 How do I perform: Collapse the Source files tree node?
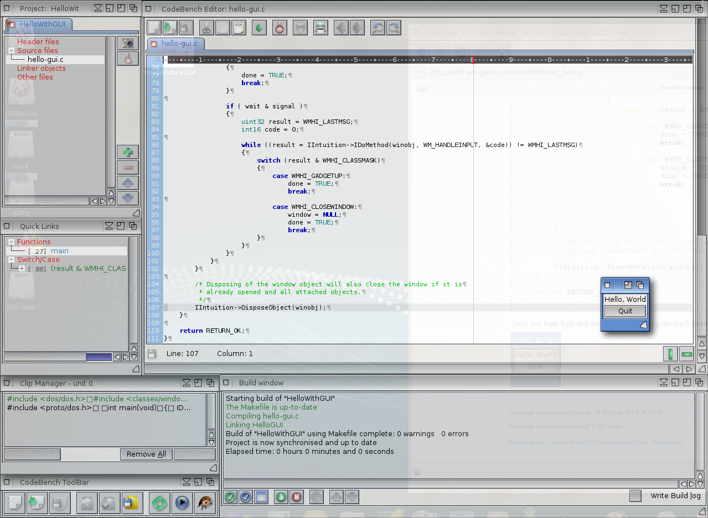[x=11, y=50]
